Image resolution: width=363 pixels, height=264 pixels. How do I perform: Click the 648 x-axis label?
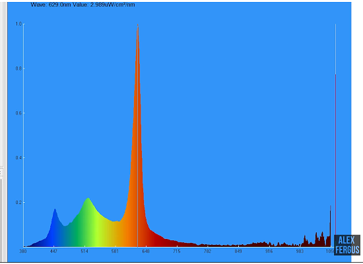tap(146, 251)
